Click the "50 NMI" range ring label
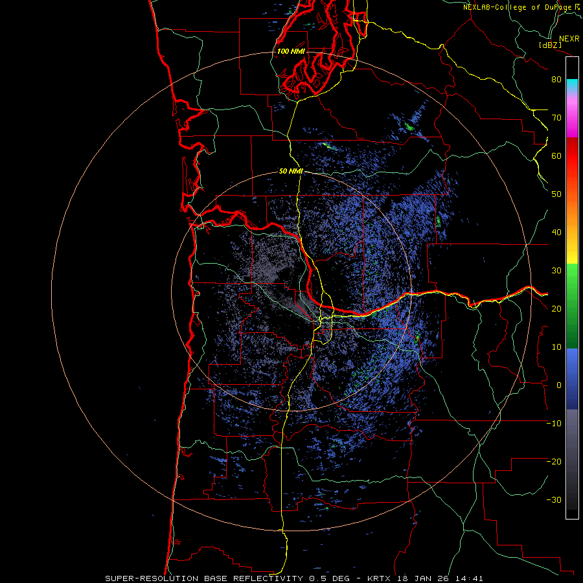This screenshot has height=583, width=583. [x=291, y=172]
